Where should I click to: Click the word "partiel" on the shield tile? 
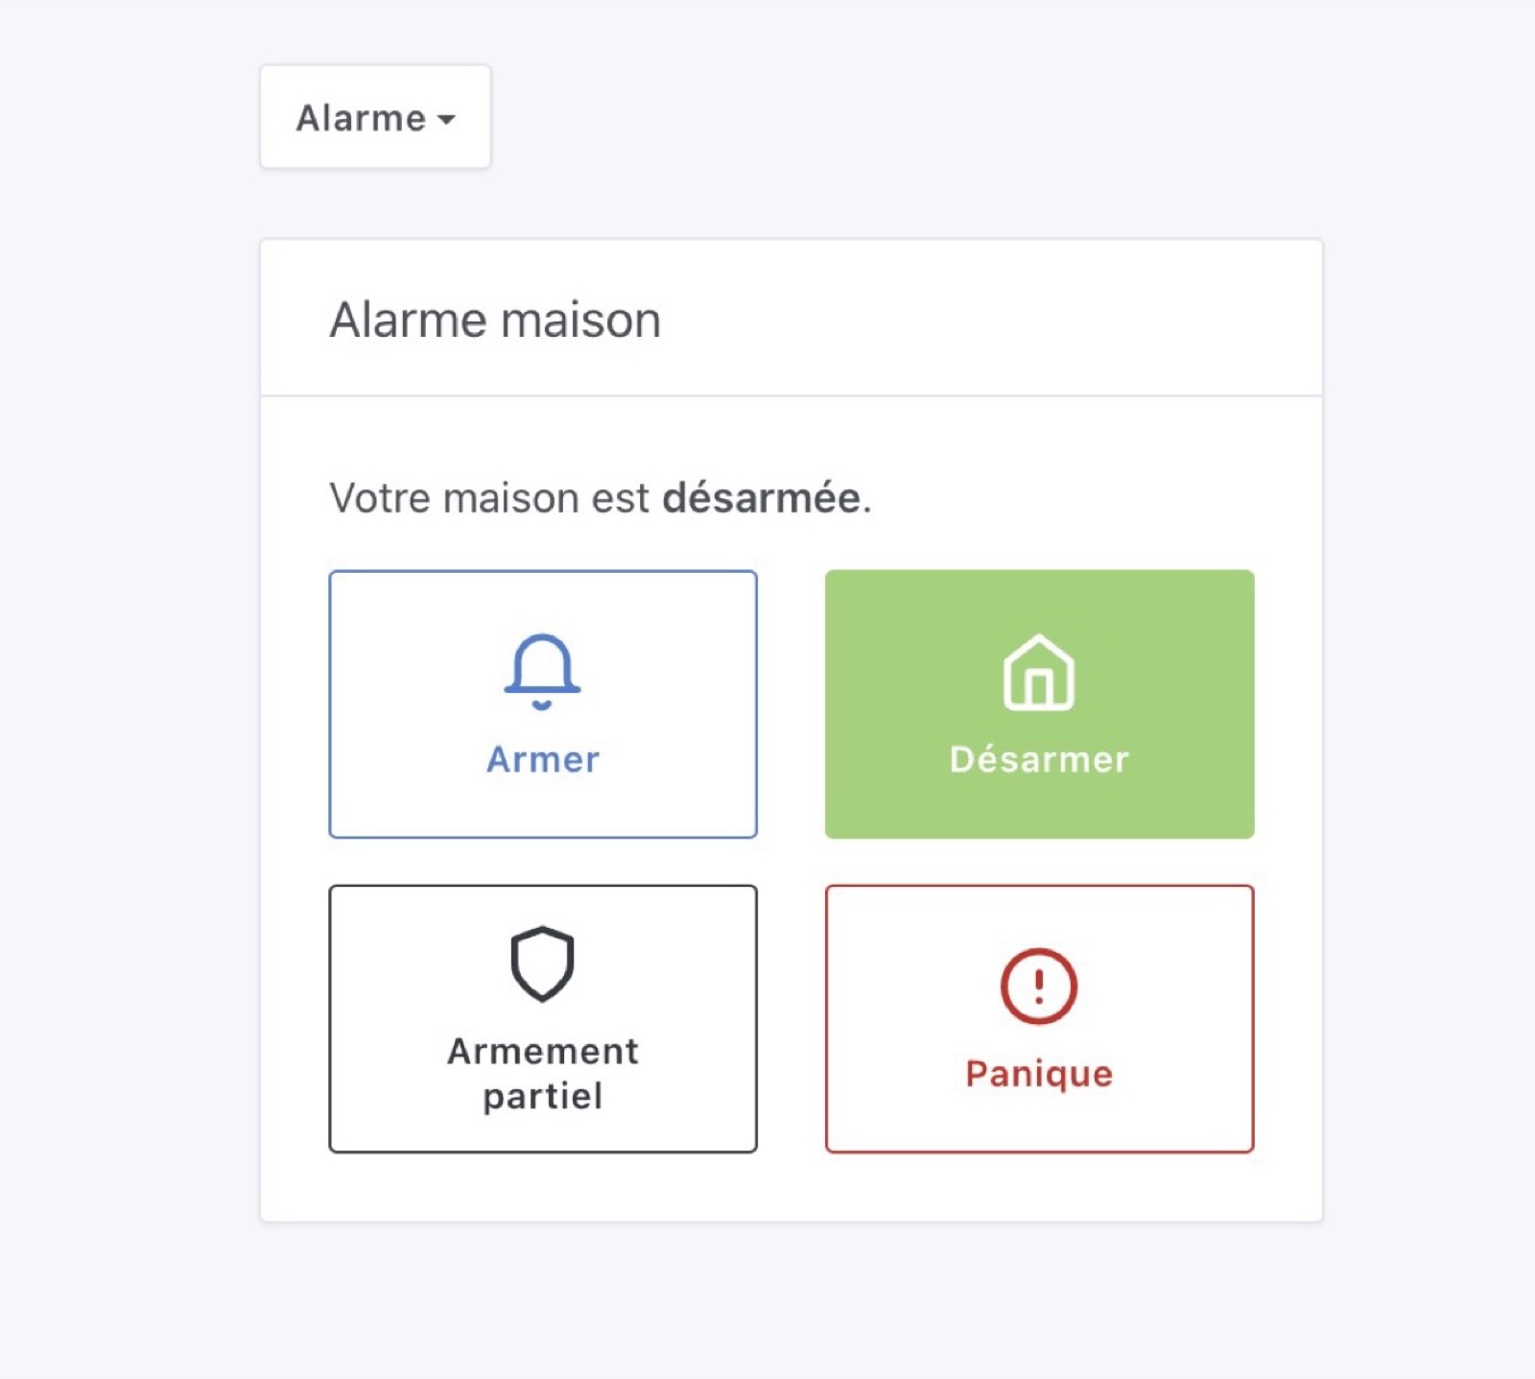(542, 1096)
